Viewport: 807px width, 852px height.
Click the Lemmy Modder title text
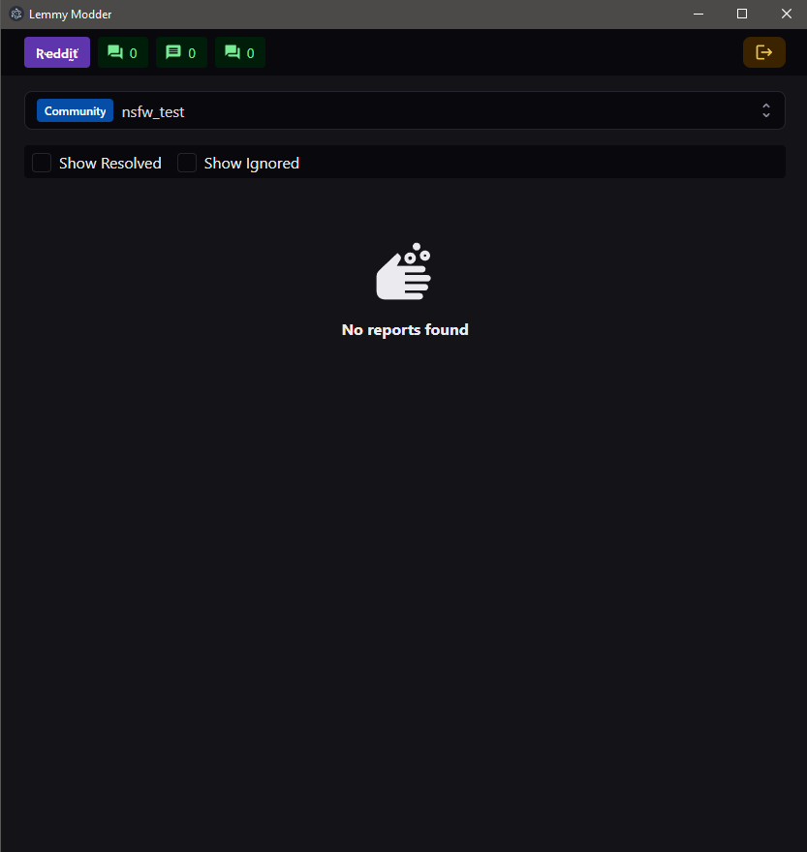click(x=70, y=15)
